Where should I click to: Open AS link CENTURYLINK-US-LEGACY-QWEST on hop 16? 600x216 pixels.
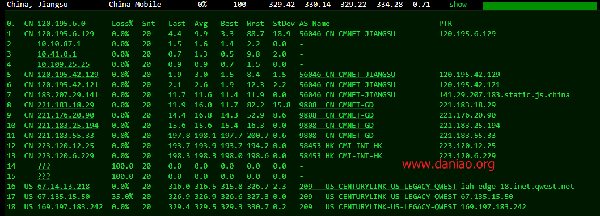point(378,186)
